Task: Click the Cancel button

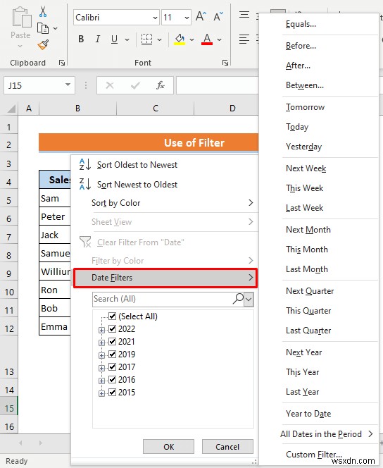Action: [x=227, y=447]
